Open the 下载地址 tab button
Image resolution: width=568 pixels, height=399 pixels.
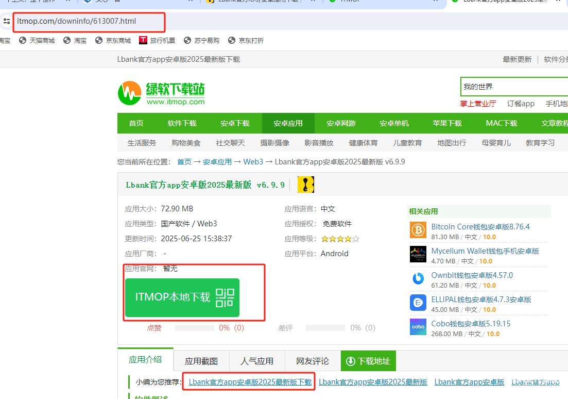368,361
